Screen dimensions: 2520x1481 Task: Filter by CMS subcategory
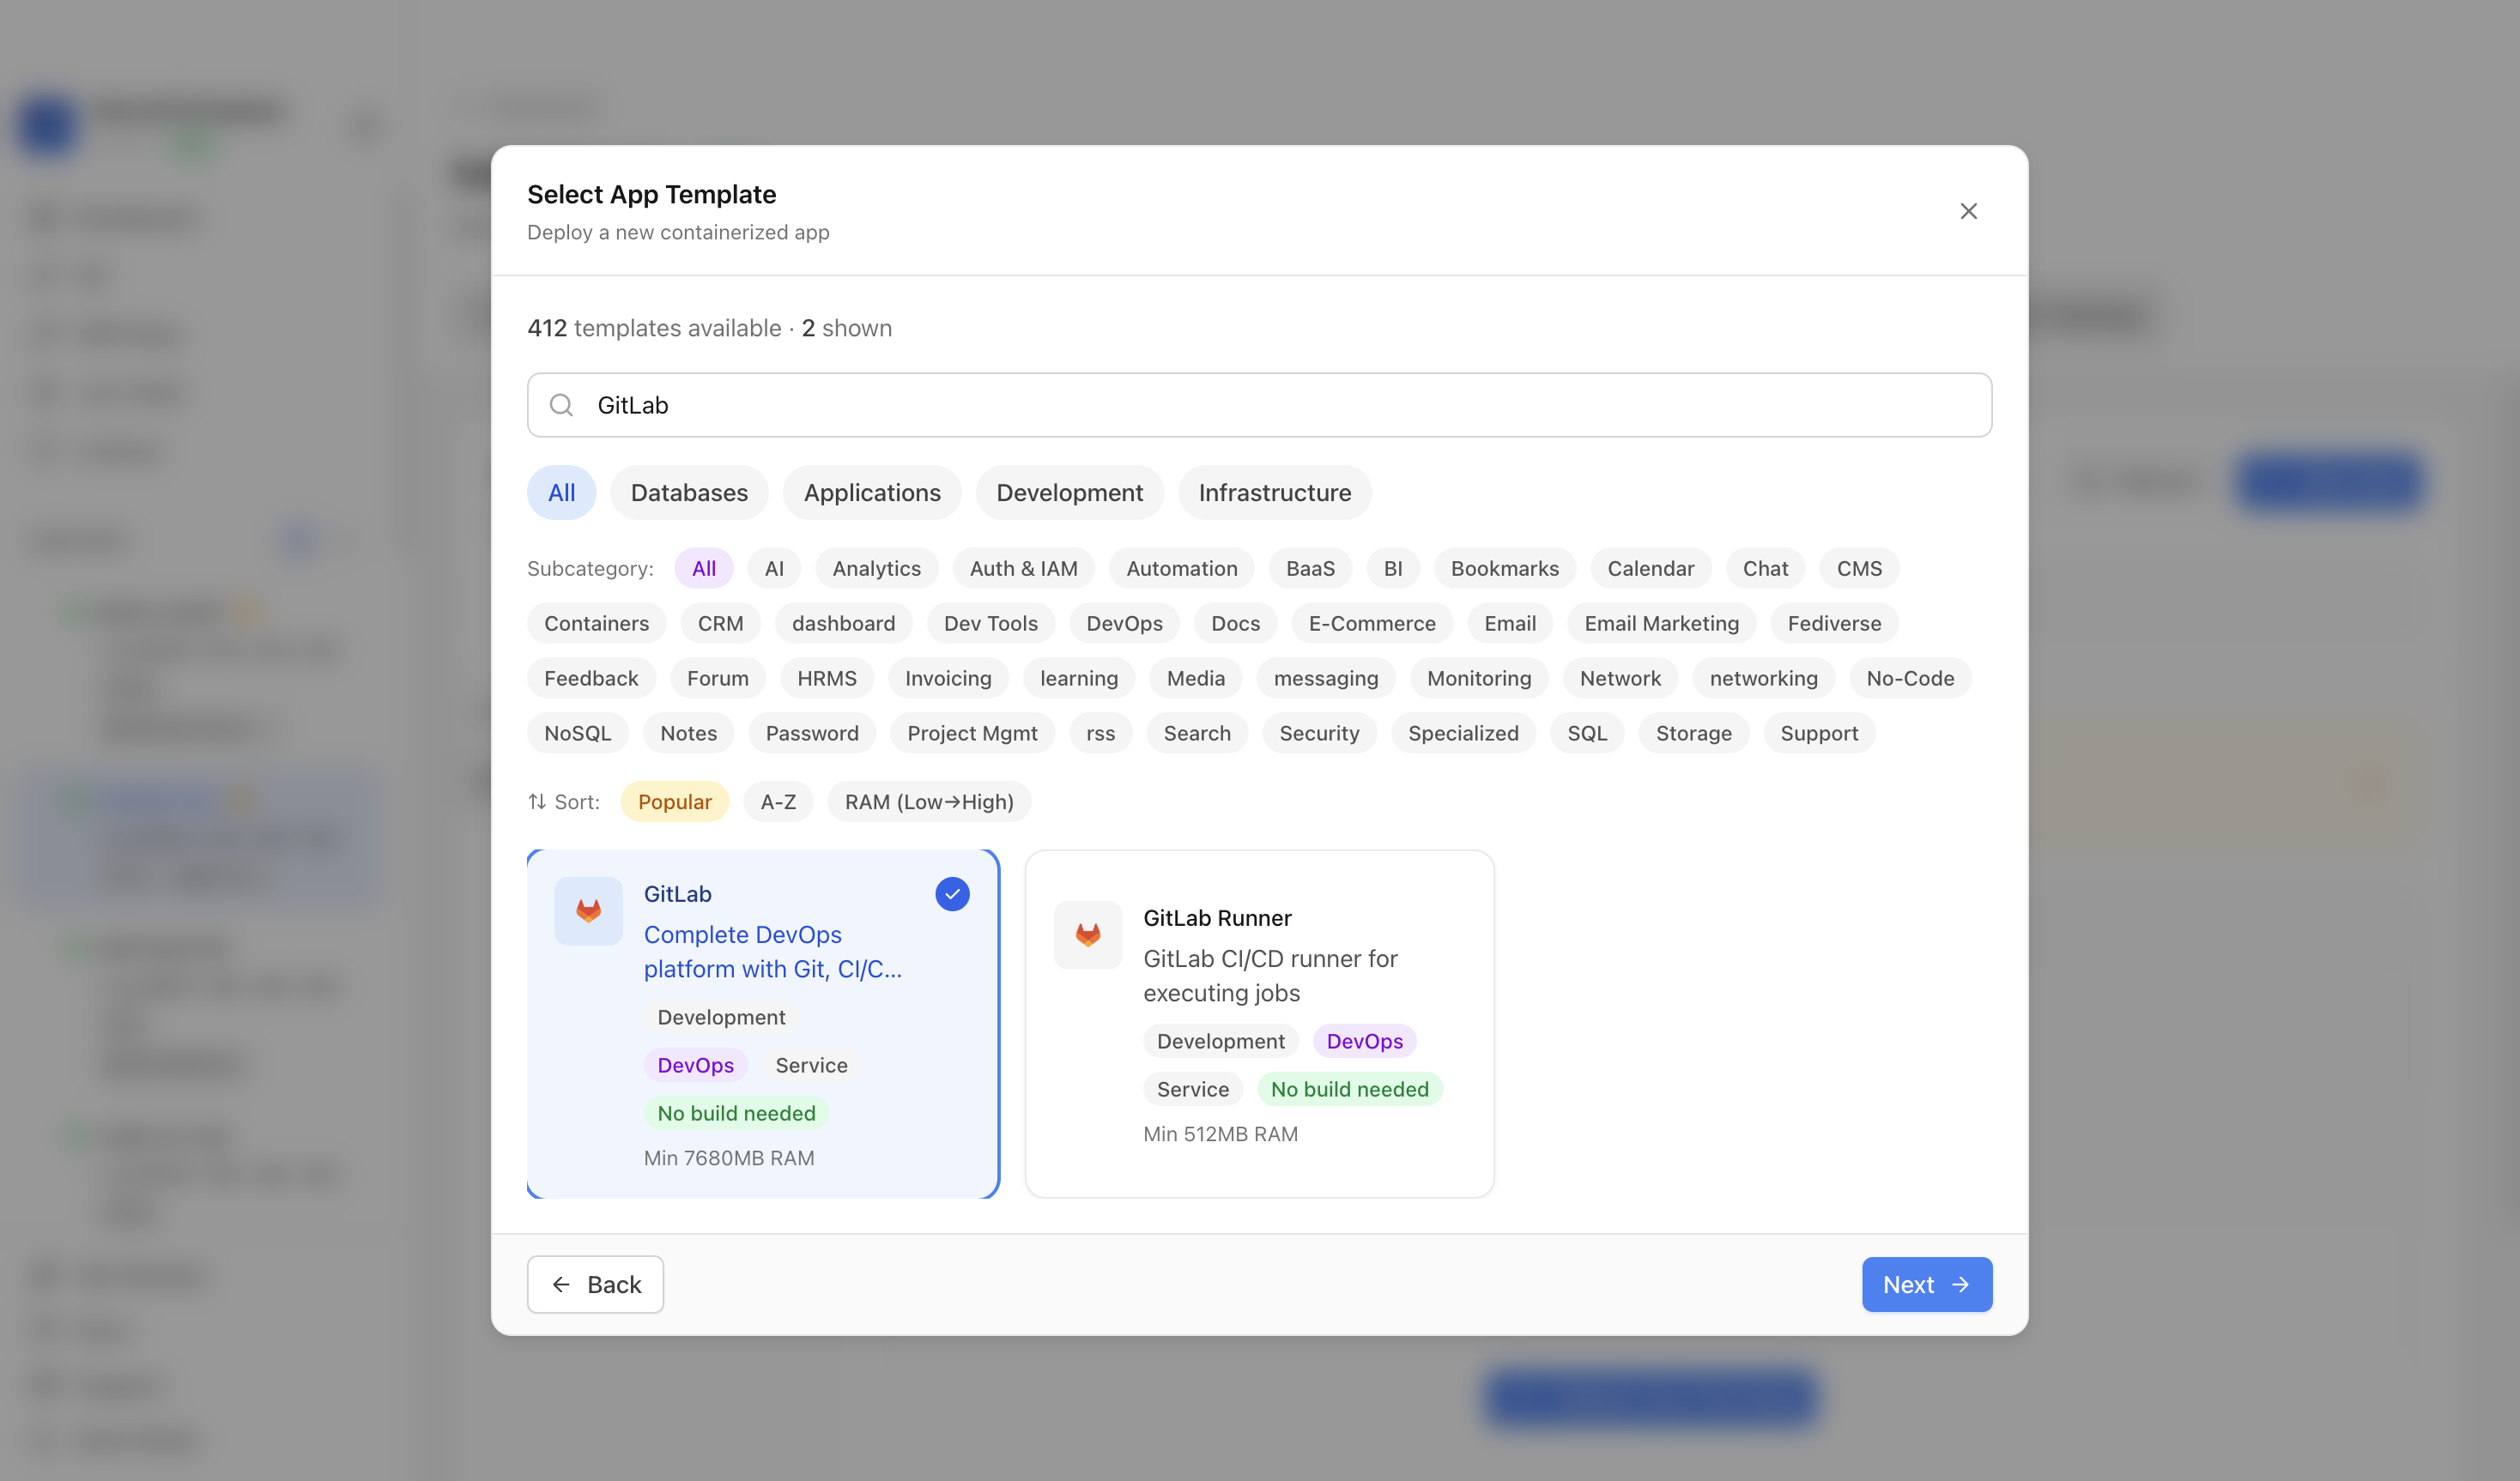(1859, 568)
